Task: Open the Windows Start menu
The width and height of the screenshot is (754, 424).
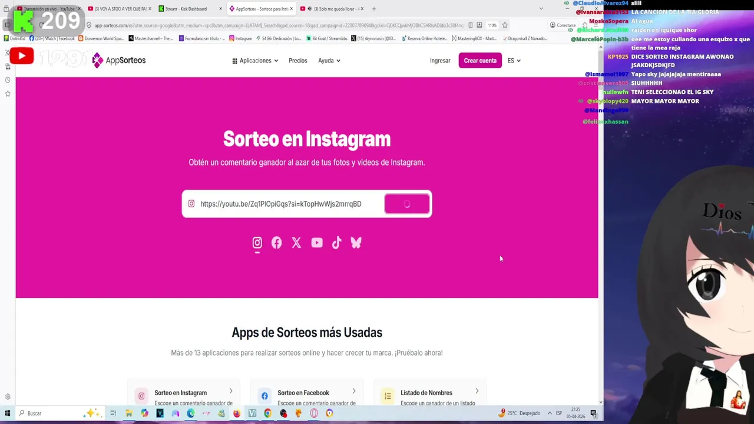Action: tap(8, 413)
